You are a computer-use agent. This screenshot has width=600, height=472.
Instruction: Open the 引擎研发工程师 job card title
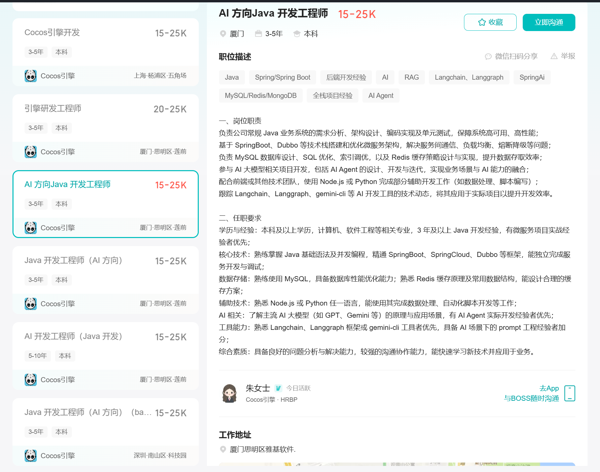pos(53,108)
